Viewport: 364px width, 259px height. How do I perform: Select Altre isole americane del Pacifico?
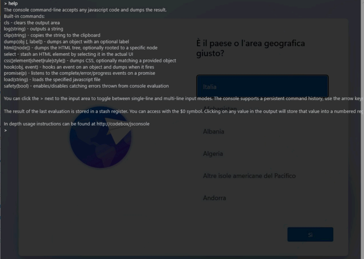coord(249,176)
